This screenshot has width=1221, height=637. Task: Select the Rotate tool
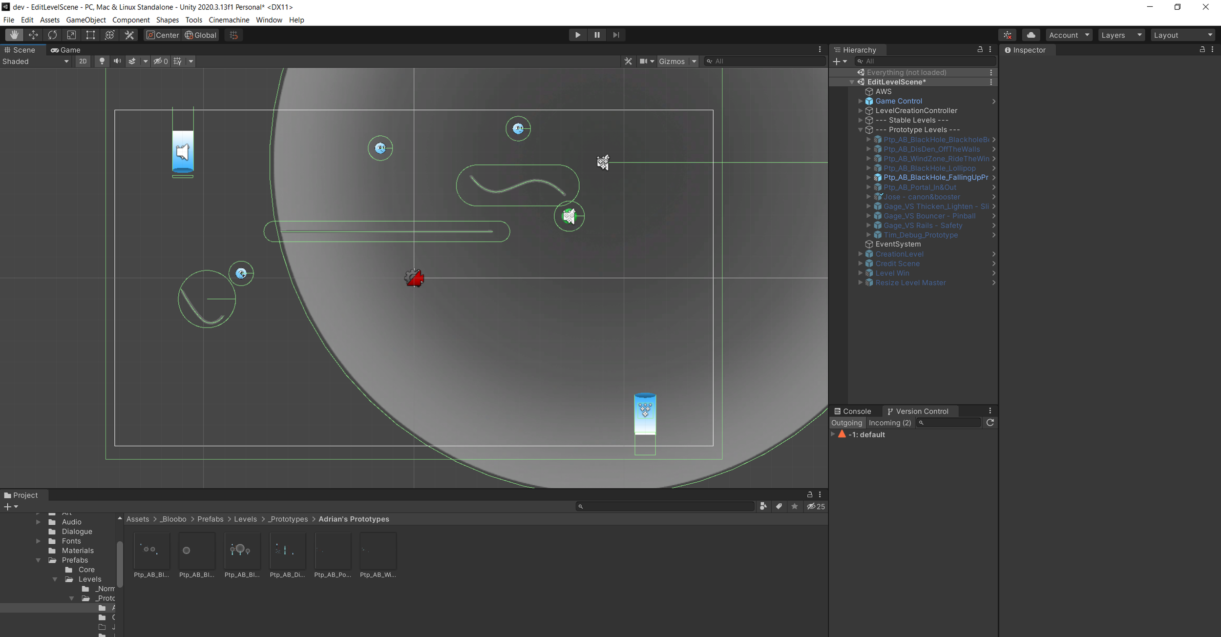[x=52, y=35]
